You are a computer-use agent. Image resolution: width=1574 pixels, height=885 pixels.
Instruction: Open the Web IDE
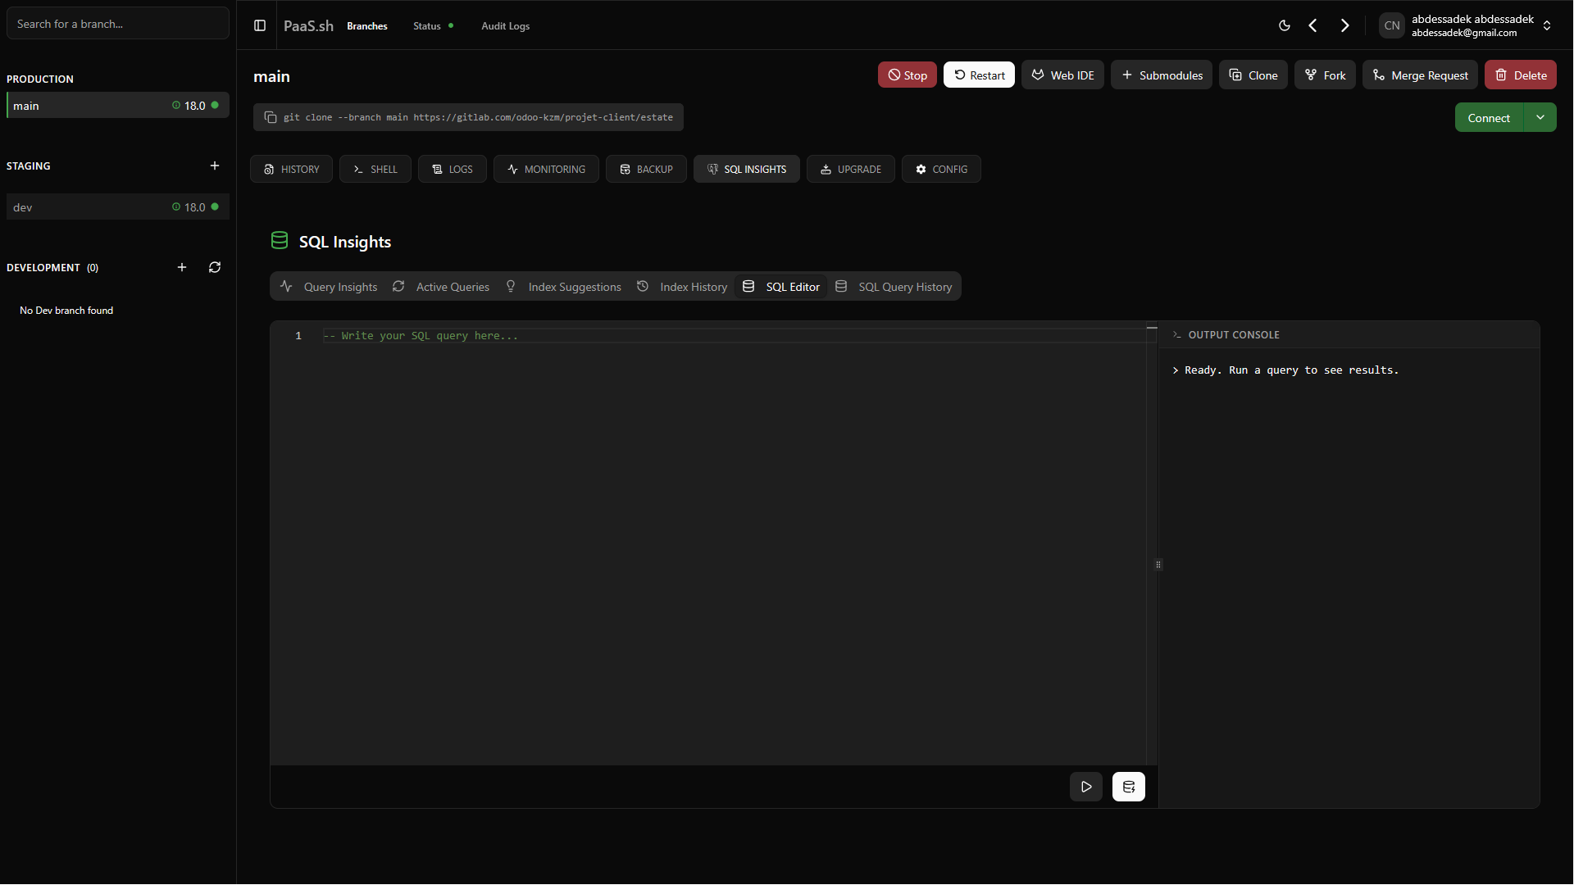1062,75
